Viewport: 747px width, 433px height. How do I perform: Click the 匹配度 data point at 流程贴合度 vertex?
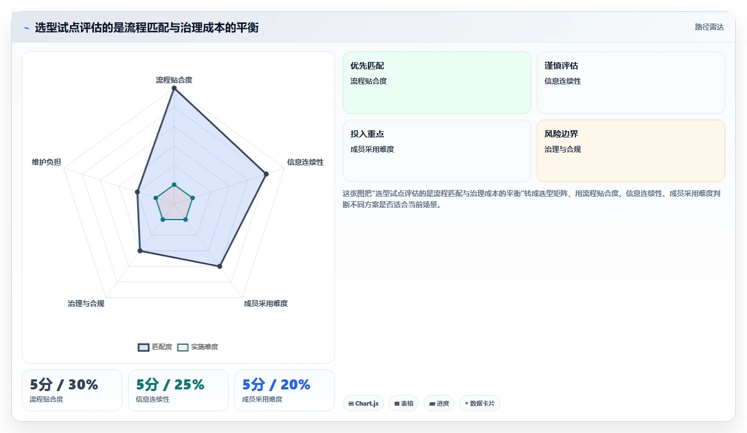point(174,88)
